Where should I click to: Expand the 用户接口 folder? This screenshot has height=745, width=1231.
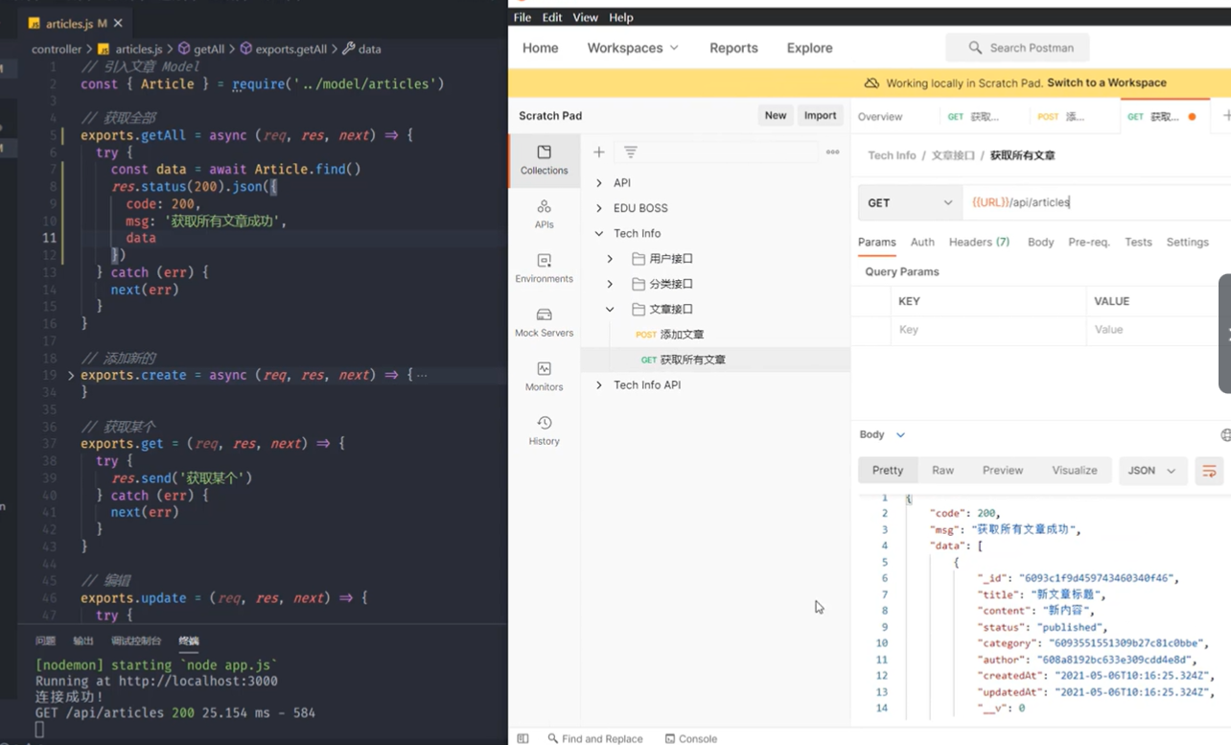tap(610, 259)
